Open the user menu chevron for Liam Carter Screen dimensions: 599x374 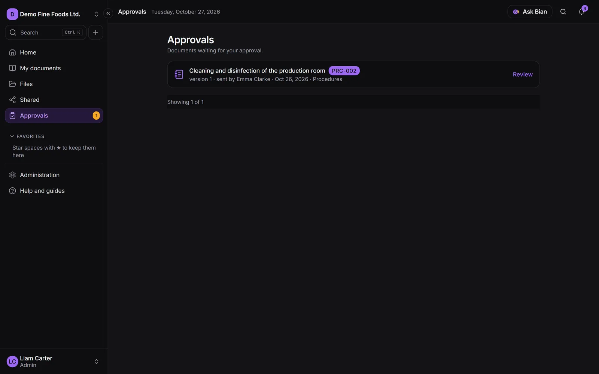[x=96, y=362]
